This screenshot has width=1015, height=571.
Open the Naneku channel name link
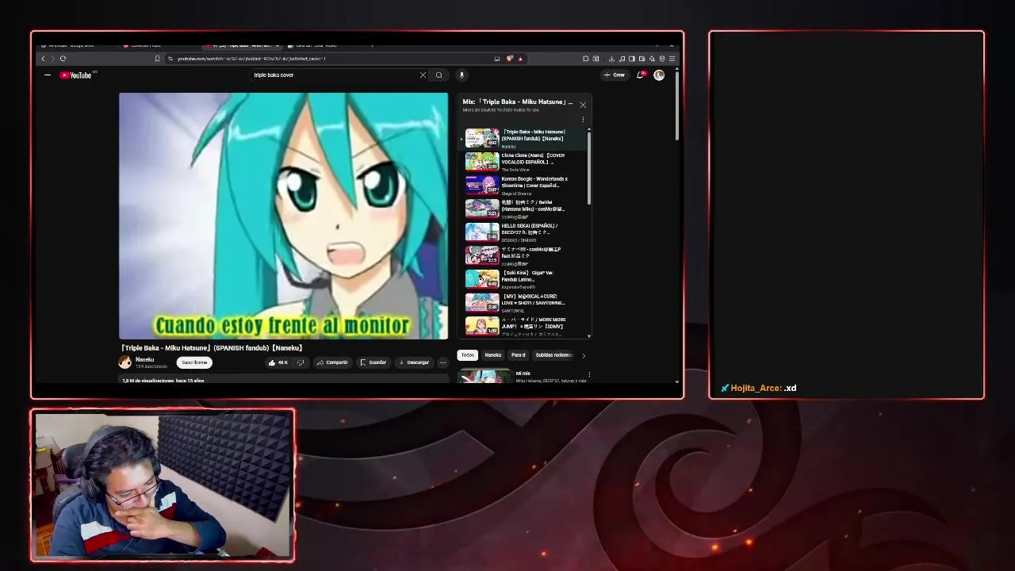click(144, 359)
